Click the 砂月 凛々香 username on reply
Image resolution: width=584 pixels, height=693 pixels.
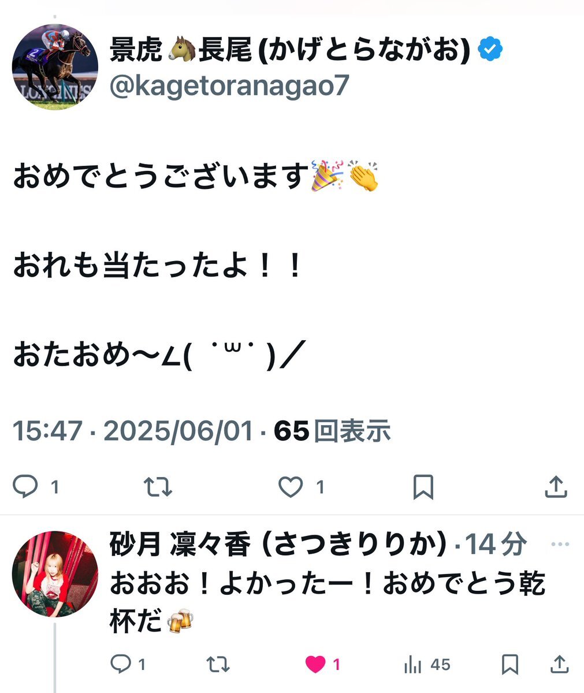click(278, 545)
